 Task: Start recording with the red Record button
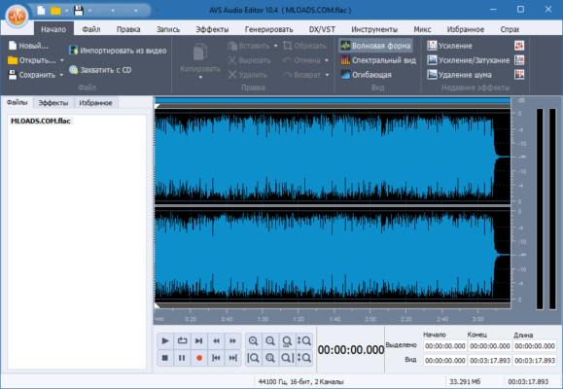199,358
